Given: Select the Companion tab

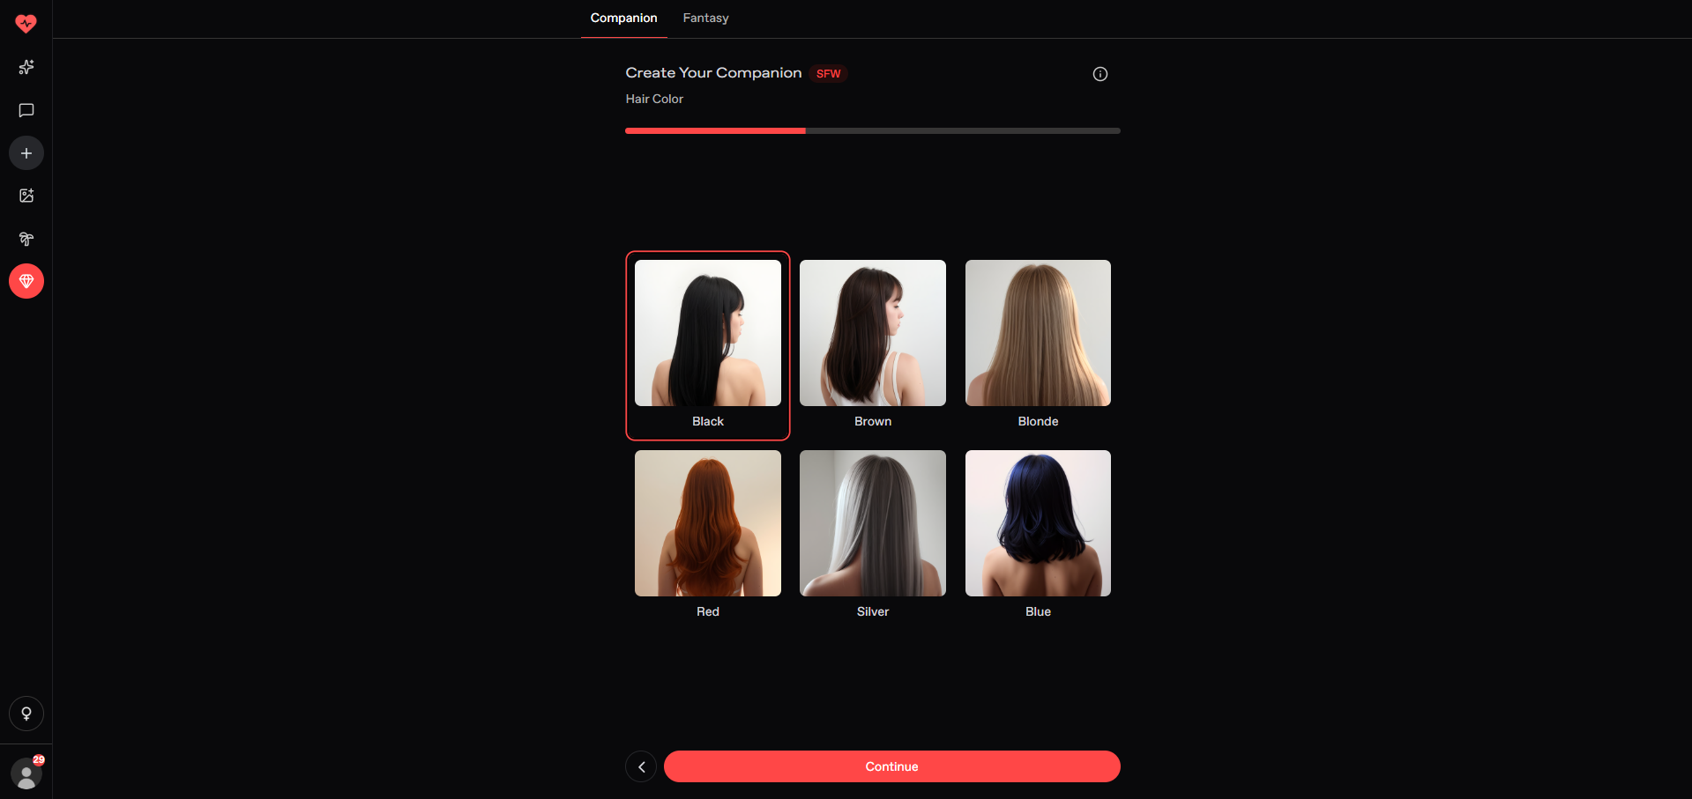Looking at the screenshot, I should (623, 18).
